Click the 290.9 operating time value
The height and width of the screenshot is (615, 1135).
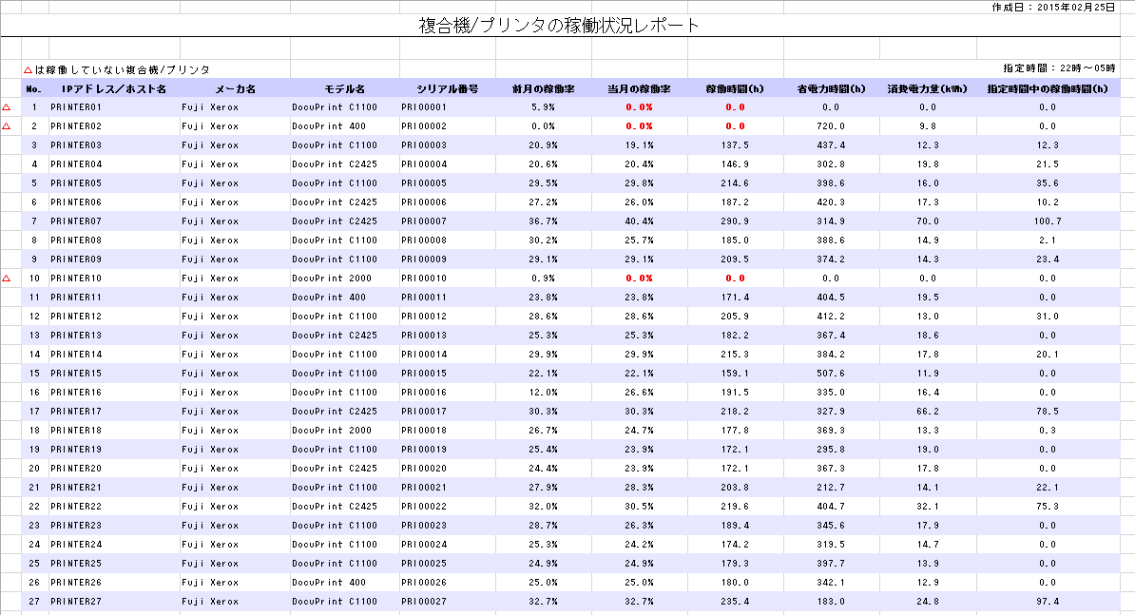click(735, 221)
